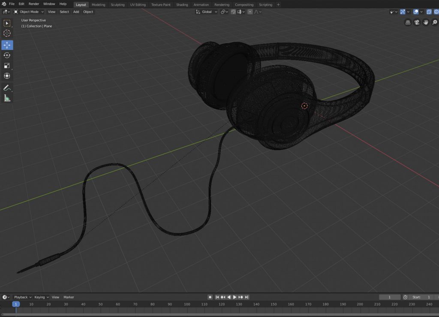Open the Object Mode dropdown

click(x=29, y=12)
